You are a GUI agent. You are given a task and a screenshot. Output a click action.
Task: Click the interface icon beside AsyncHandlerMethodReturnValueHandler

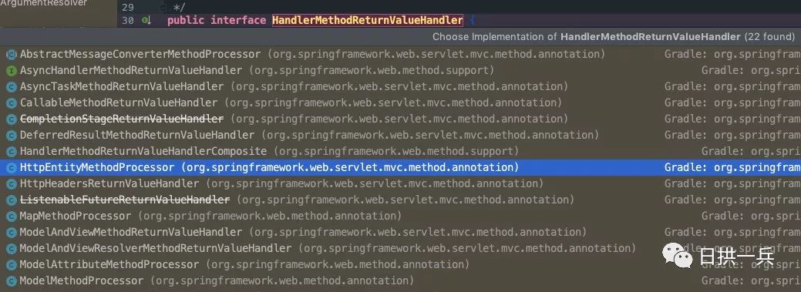click(12, 70)
